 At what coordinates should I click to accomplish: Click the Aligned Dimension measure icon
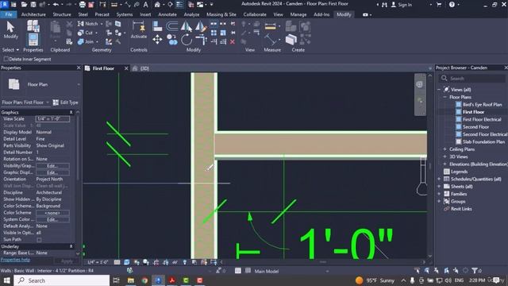tap(270, 26)
